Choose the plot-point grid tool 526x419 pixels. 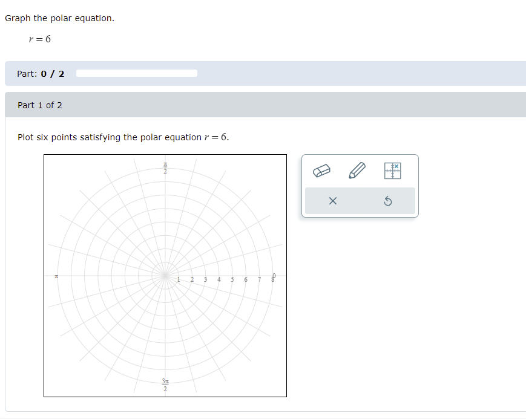[394, 170]
